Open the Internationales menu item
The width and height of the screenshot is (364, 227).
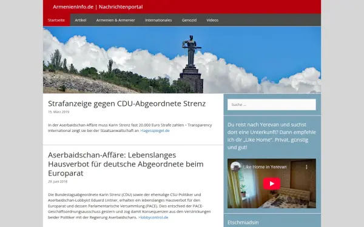(158, 20)
